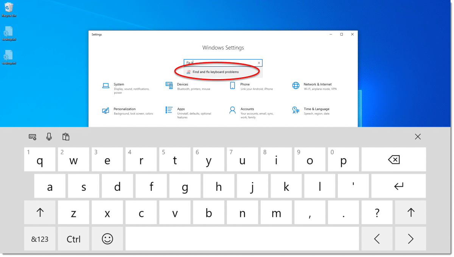Open touch keyboard layout settings icon
This screenshot has height=257, width=454.
click(x=32, y=137)
